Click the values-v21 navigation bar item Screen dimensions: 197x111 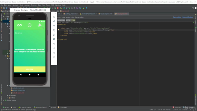tap(55, 11)
